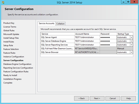This screenshot has height=104, width=139.
Task: Click the SQL Server setup title bar icon
Action: tap(3, 2)
